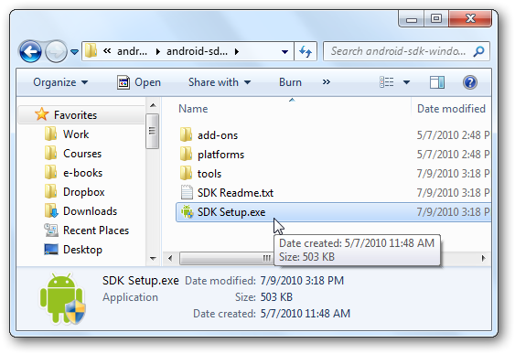Open the Organize menu
The height and width of the screenshot is (354, 515).
click(60, 82)
